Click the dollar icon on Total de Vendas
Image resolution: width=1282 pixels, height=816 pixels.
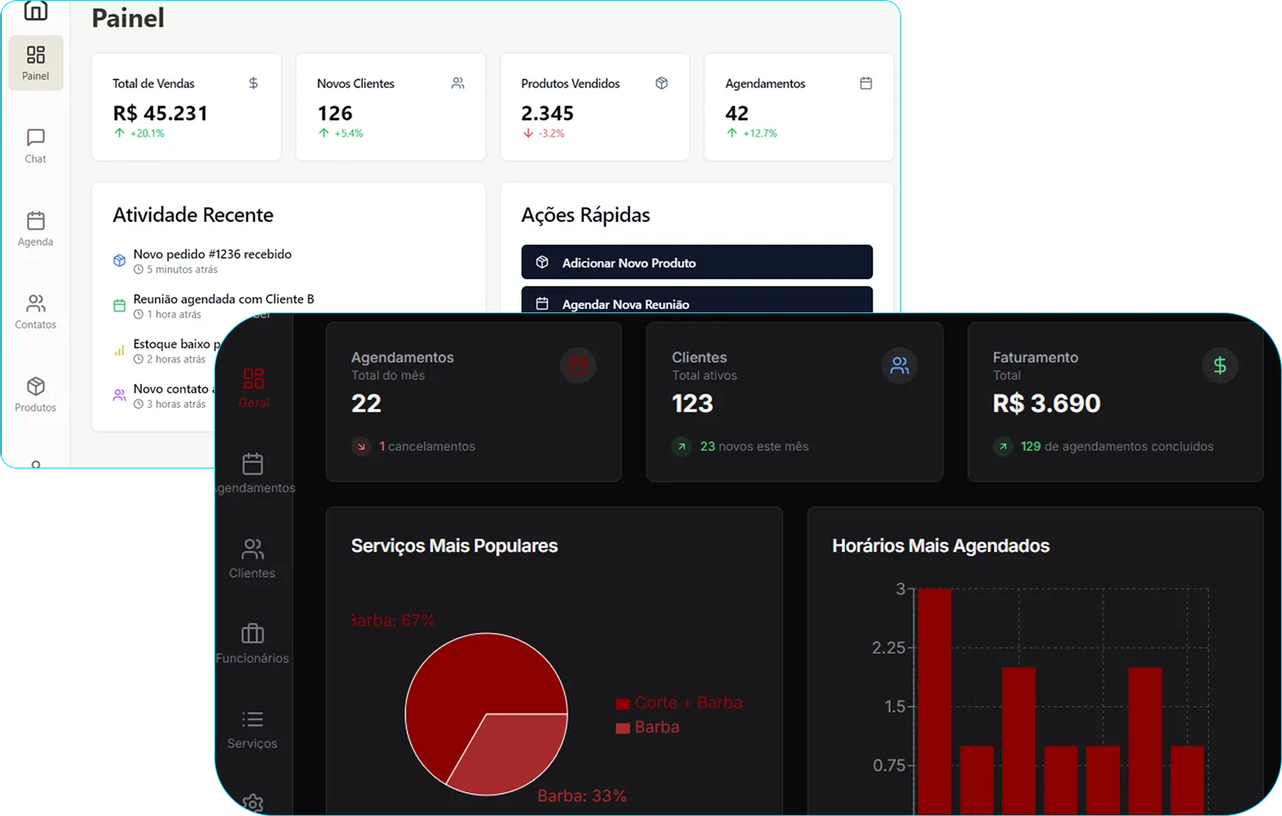[x=253, y=84]
